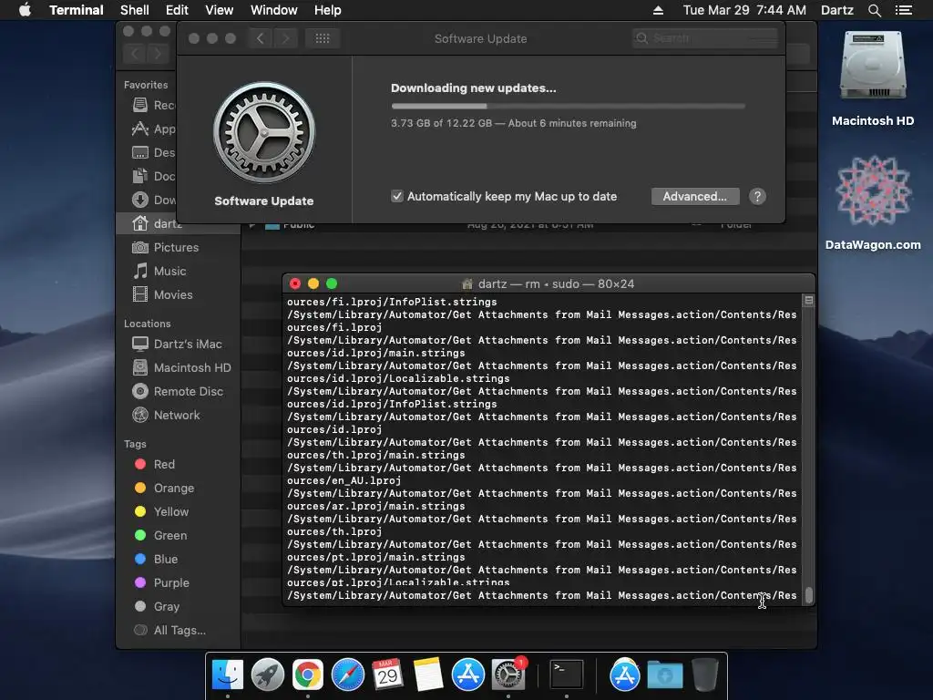Screen dimensions: 933x700
Task: Go back in Software Update window
Action: point(261,38)
